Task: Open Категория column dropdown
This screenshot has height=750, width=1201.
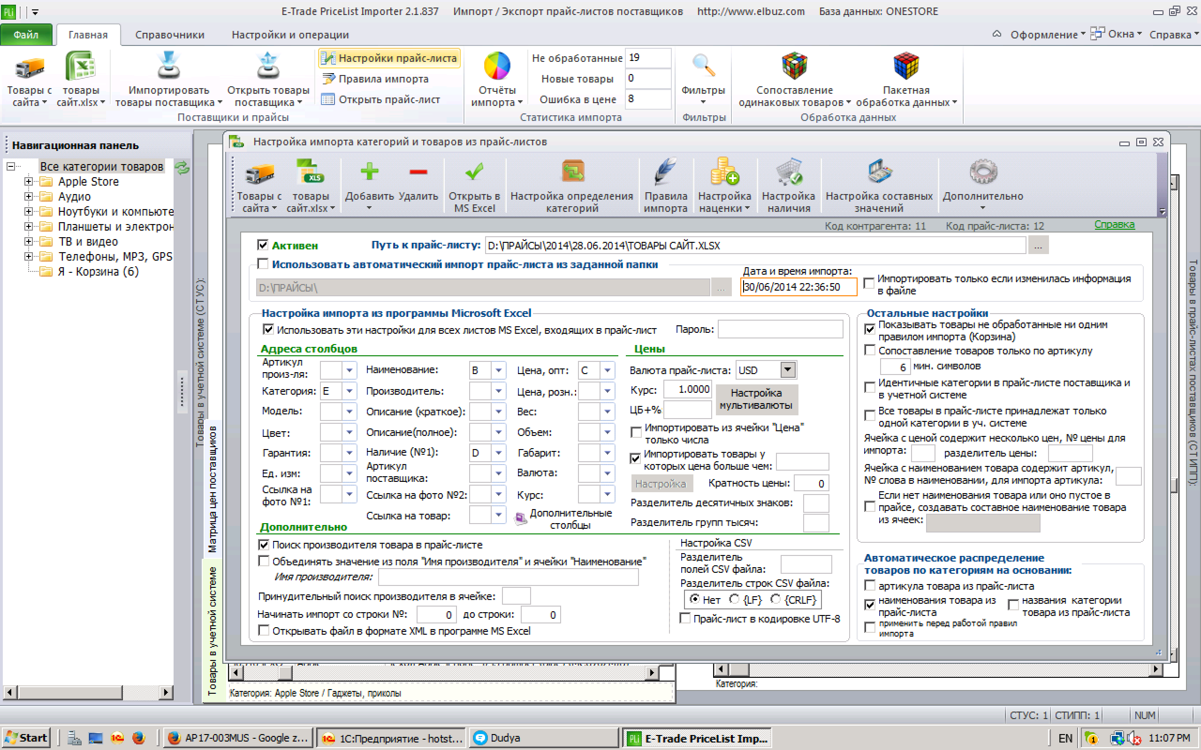Action: coord(350,391)
